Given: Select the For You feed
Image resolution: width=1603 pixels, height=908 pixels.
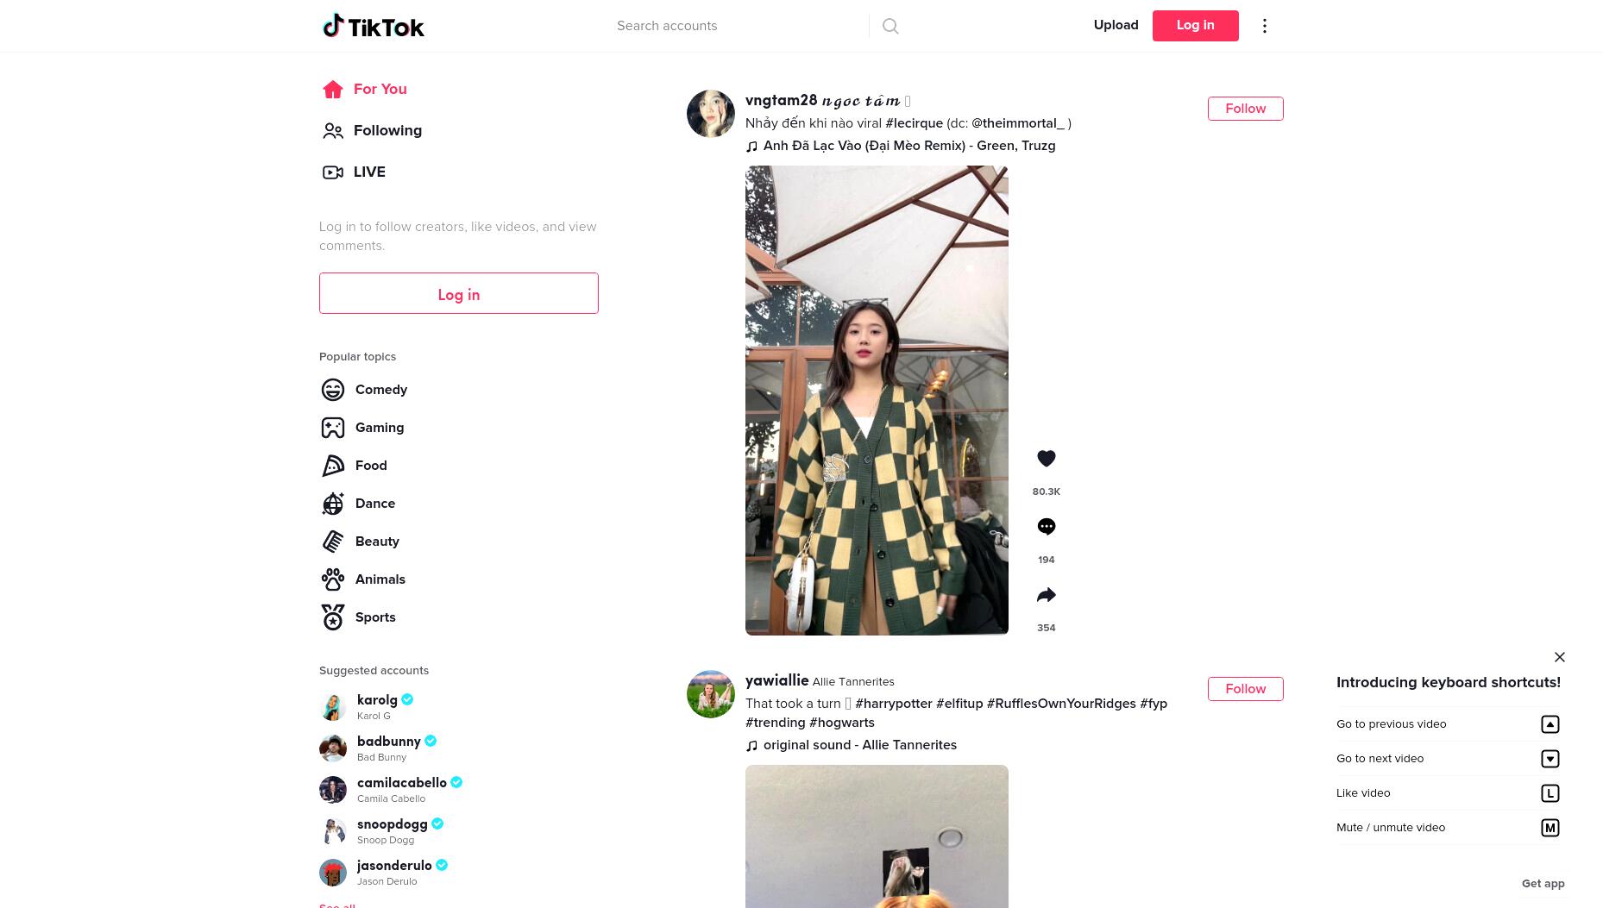Looking at the screenshot, I should (x=364, y=90).
